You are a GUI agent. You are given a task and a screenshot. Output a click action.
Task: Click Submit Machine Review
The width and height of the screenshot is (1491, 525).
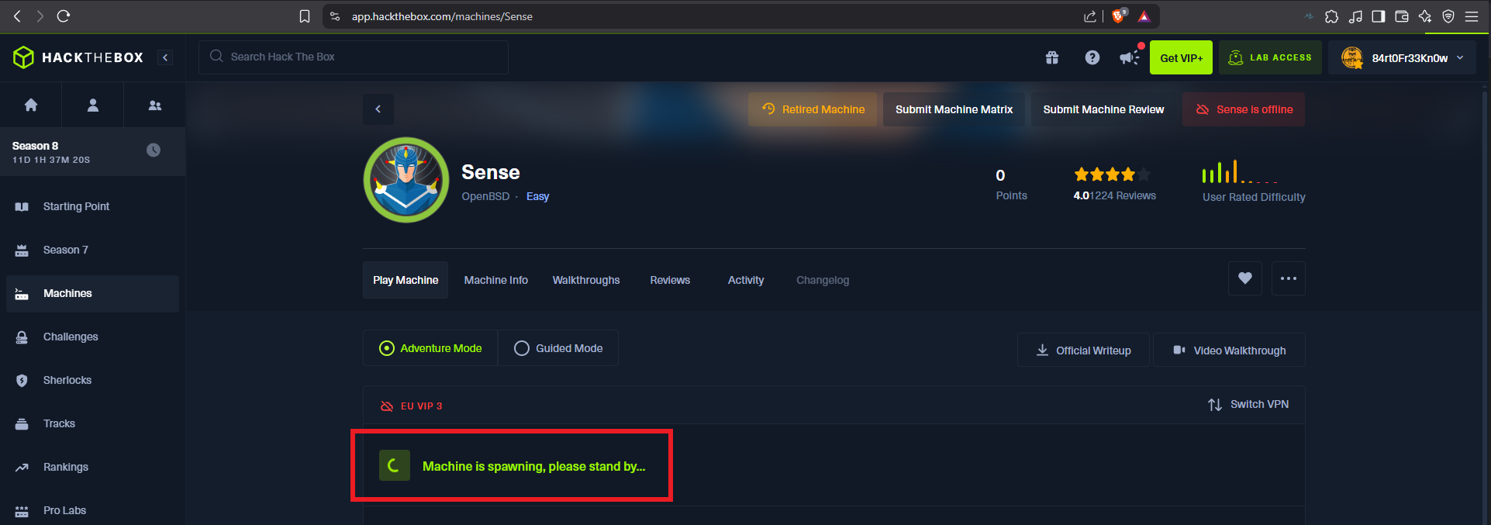(x=1103, y=109)
